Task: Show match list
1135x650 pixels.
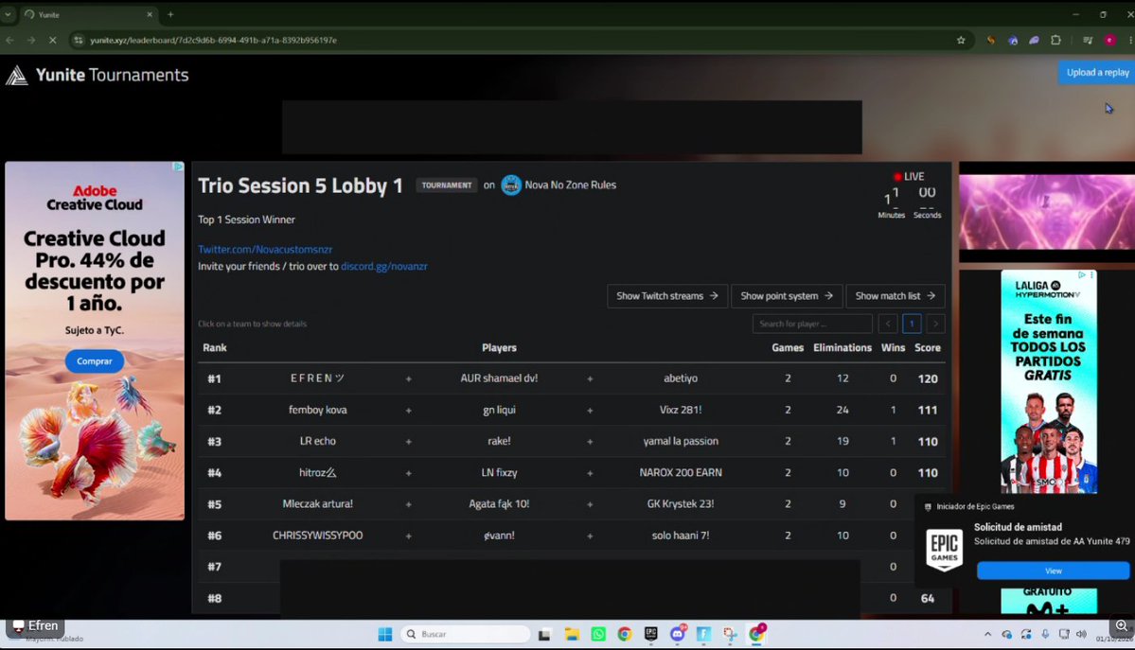Action: click(895, 296)
